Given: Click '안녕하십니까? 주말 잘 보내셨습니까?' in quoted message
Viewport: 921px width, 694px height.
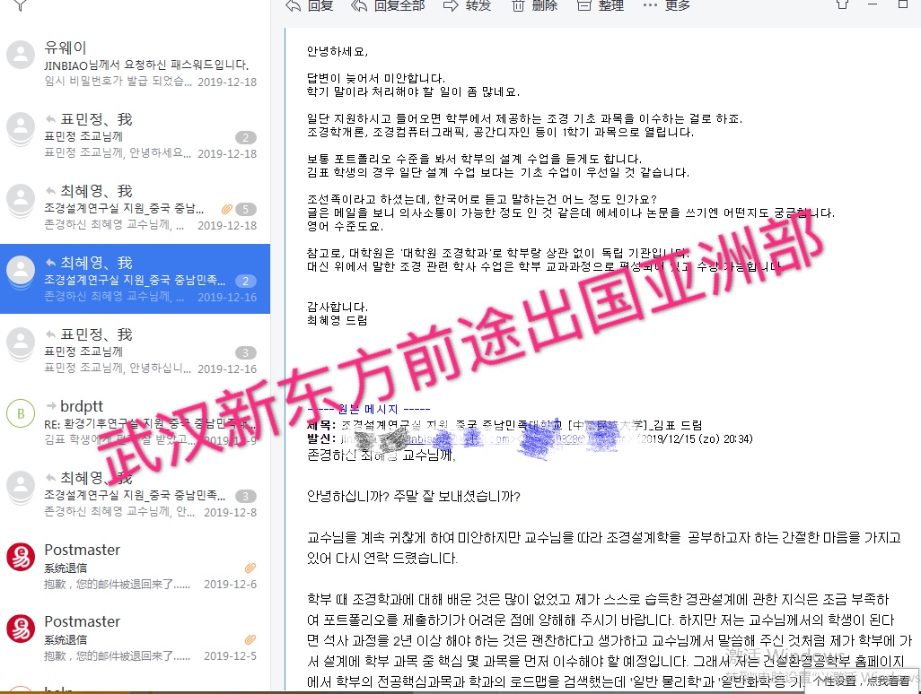Looking at the screenshot, I should coord(414,497).
